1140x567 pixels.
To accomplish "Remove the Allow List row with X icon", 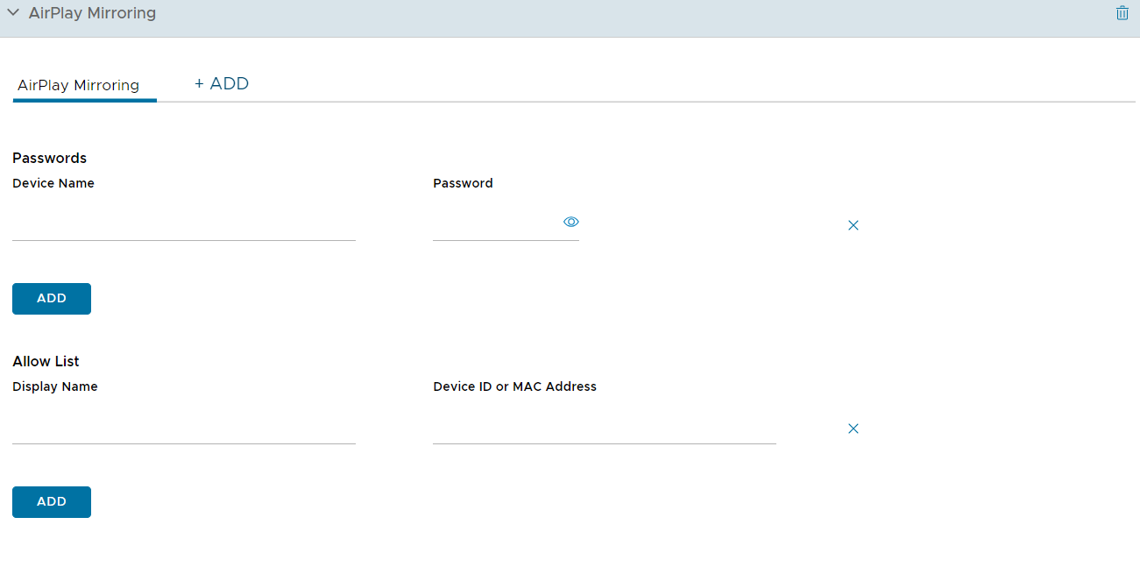I will pos(853,429).
